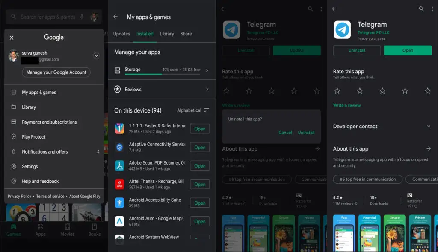Viewport: 438px width, 252px height.
Task: Open the Privacy Policy link
Action: 19,196
